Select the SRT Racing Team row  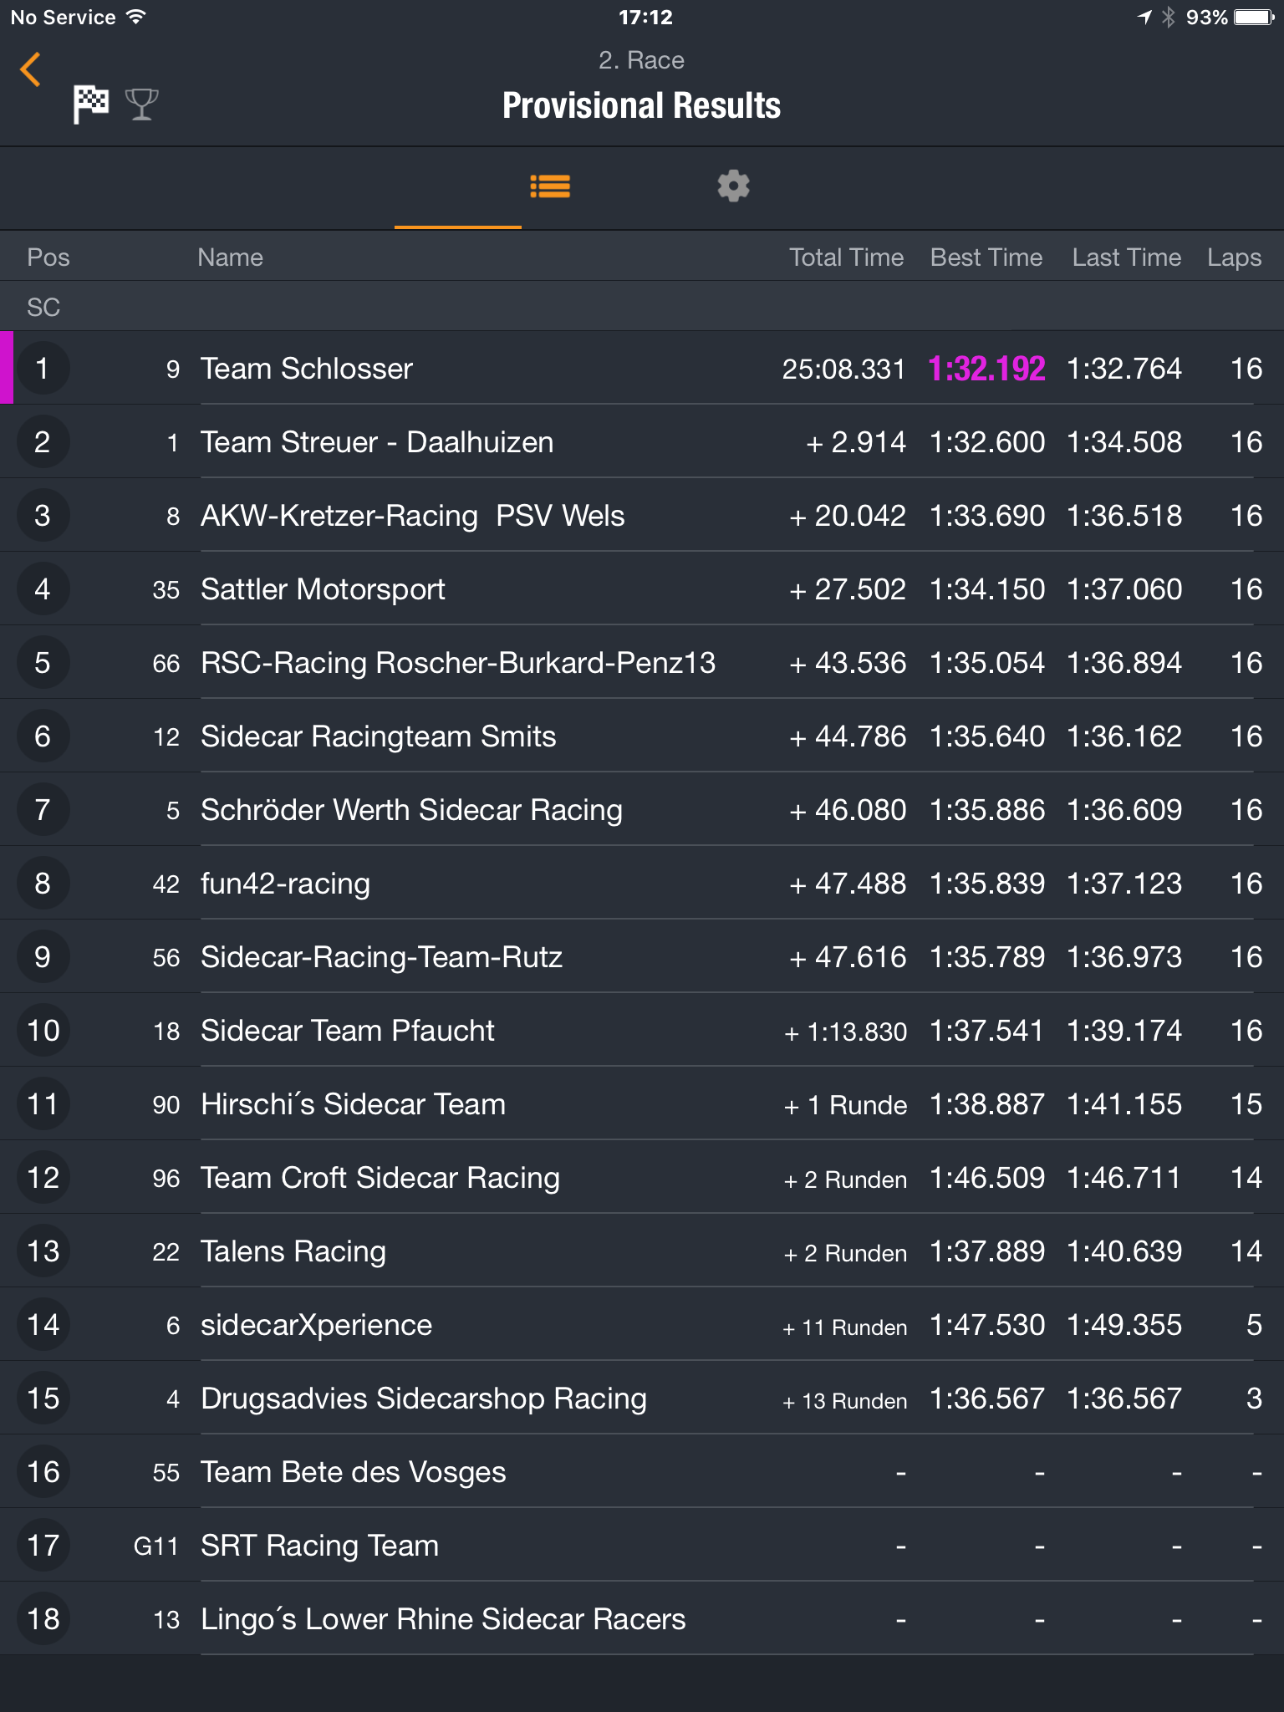[x=642, y=1546]
